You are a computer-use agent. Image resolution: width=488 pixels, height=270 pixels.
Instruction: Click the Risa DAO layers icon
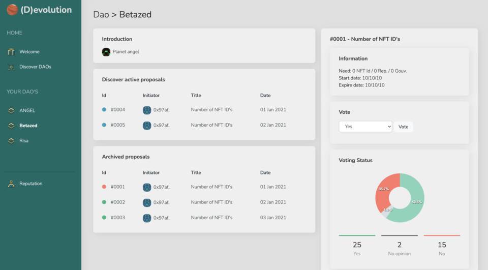coord(11,141)
